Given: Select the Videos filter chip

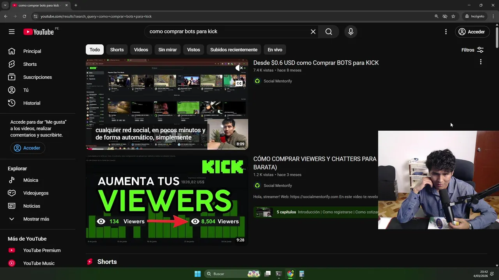Looking at the screenshot, I should click(141, 50).
